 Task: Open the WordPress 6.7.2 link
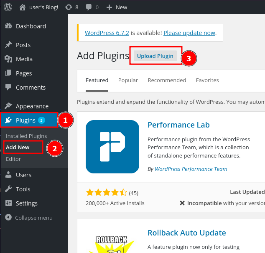107,33
